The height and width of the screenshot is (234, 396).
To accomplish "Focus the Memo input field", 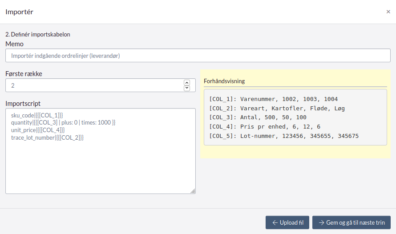I will [198, 56].
